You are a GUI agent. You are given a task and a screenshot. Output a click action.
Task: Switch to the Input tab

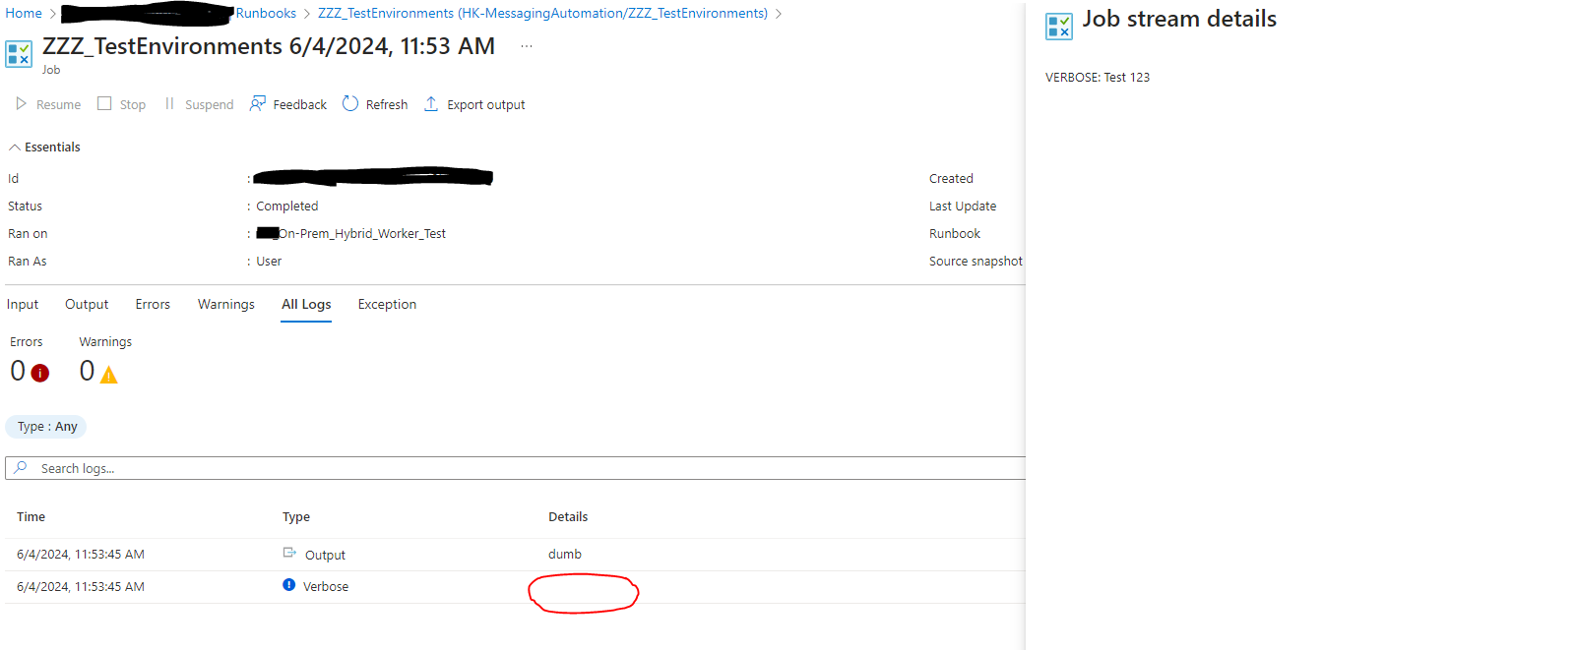click(23, 305)
